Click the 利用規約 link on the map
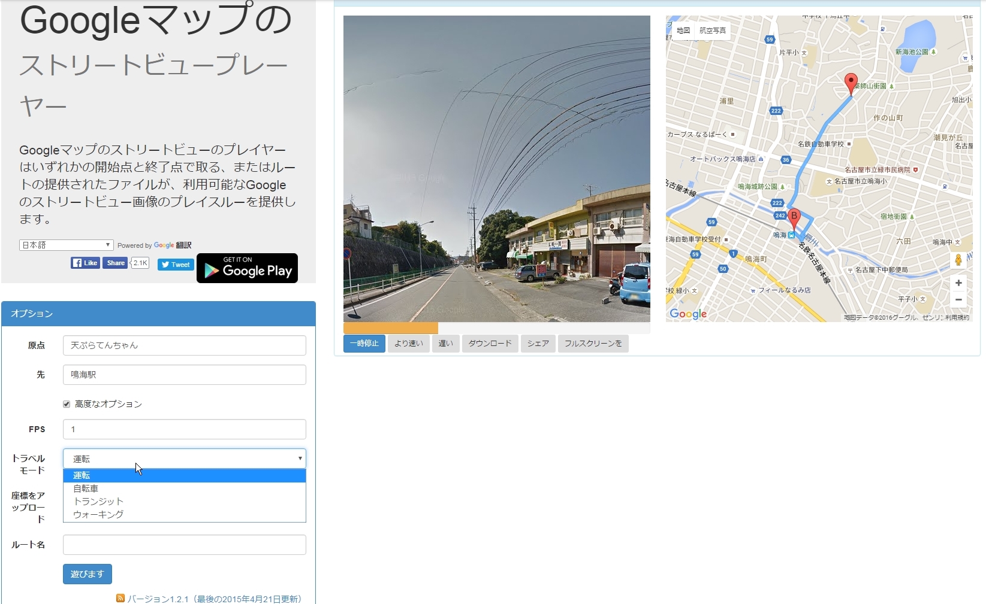 [x=957, y=318]
